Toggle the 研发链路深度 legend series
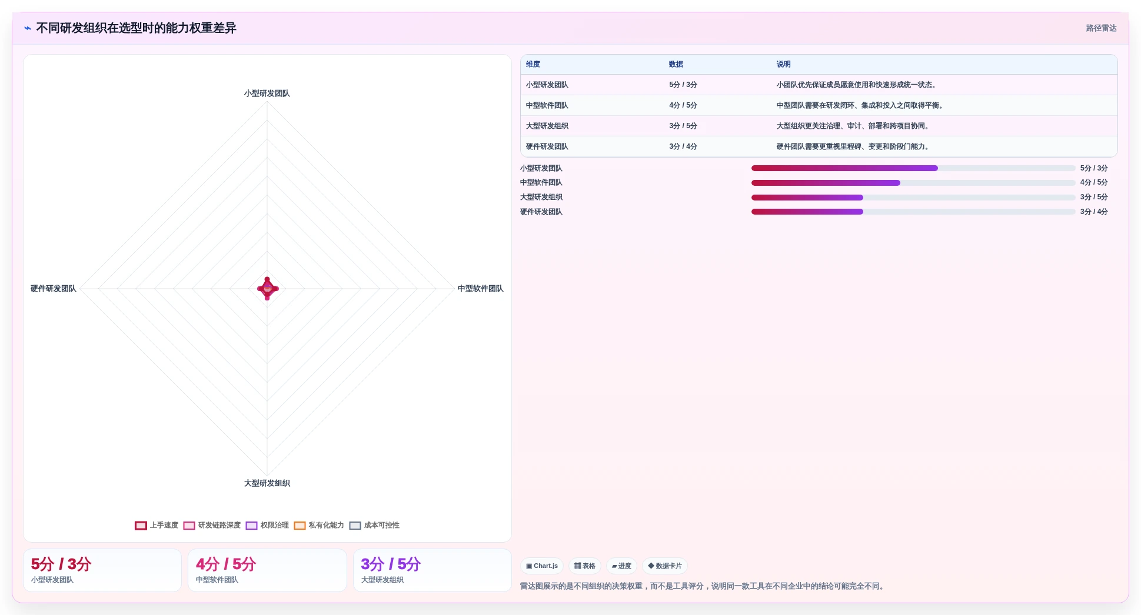The image size is (1141, 615). pyautogui.click(x=212, y=525)
